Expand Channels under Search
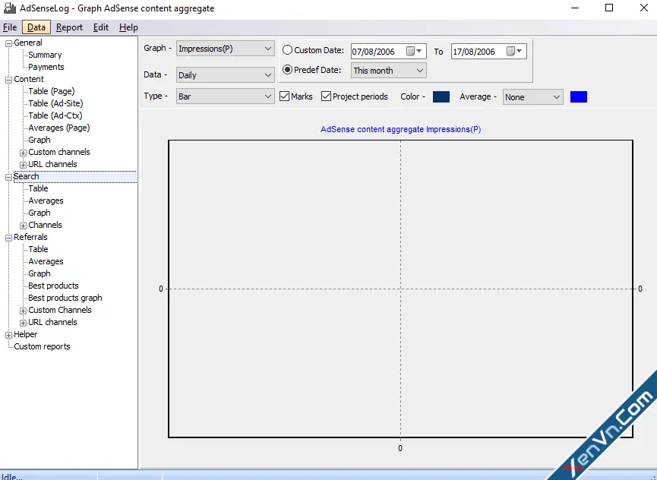The image size is (657, 480). [x=23, y=226]
